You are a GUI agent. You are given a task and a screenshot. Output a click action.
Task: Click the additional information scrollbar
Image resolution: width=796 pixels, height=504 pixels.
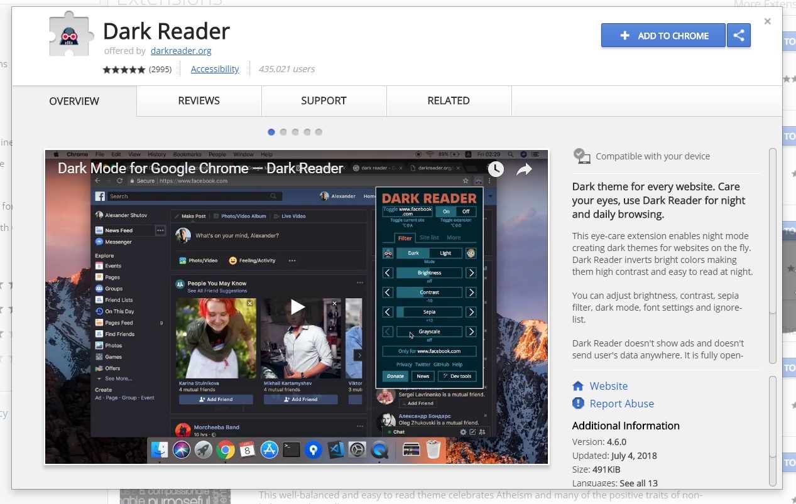point(773,431)
